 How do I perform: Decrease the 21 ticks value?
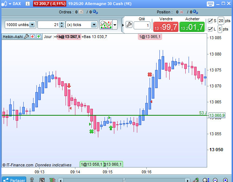62,26
